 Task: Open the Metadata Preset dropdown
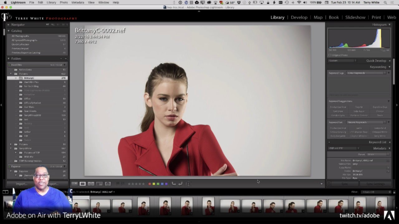378,154
